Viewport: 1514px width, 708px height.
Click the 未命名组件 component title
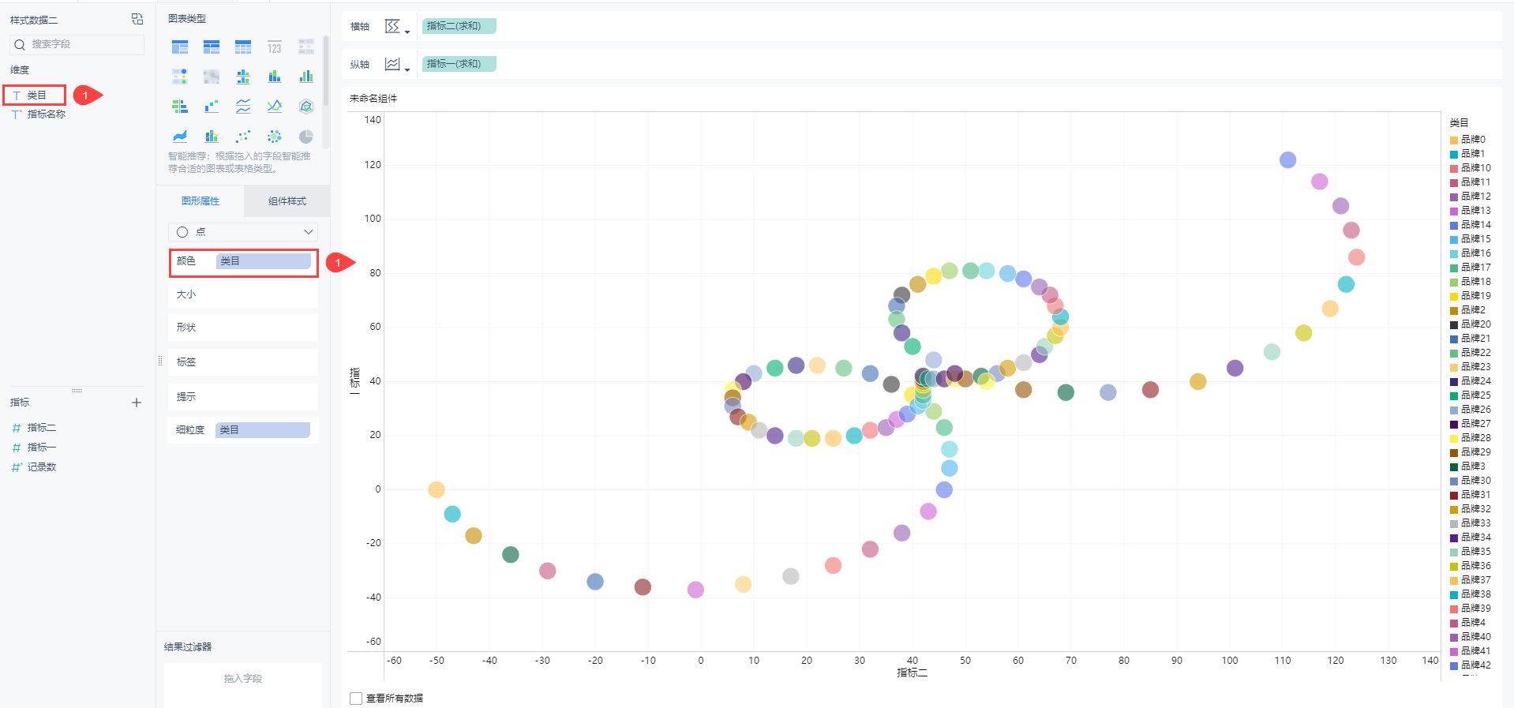(373, 99)
